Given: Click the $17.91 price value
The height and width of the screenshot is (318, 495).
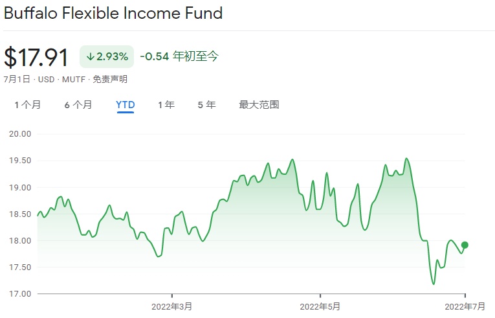Looking at the screenshot, I should point(36,57).
